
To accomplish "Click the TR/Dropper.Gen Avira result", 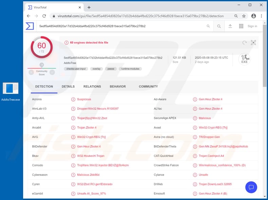I will tap(209, 137).
